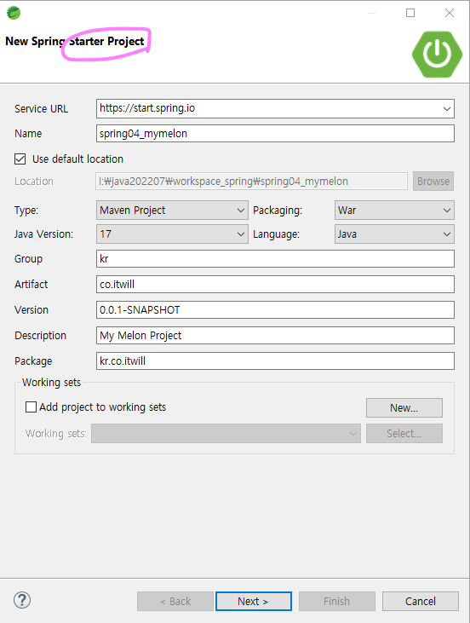
Task: Expand the Service URL dropdown
Action: (x=447, y=109)
